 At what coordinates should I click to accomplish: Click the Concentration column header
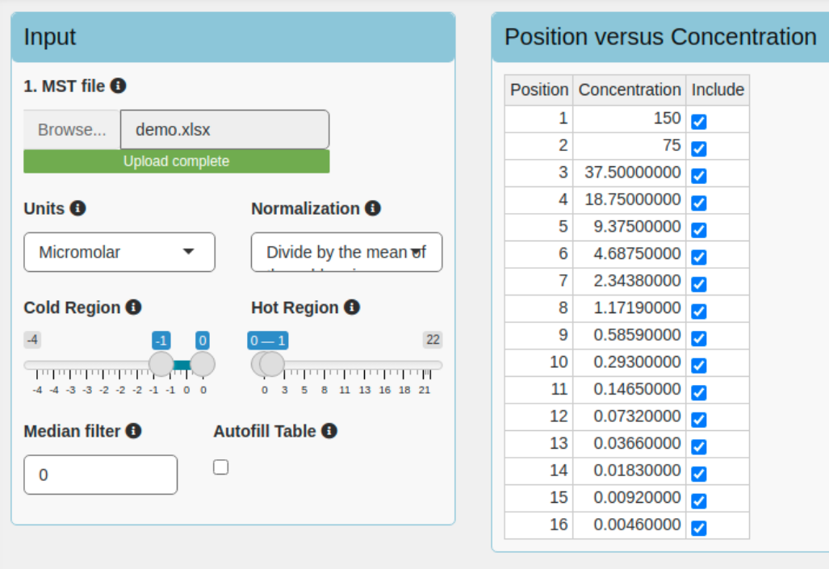pos(629,90)
